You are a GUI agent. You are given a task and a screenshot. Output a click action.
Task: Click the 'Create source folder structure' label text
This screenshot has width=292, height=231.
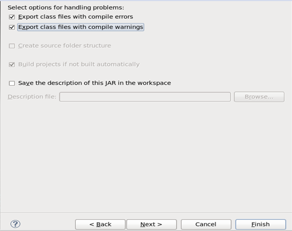[x=64, y=46]
